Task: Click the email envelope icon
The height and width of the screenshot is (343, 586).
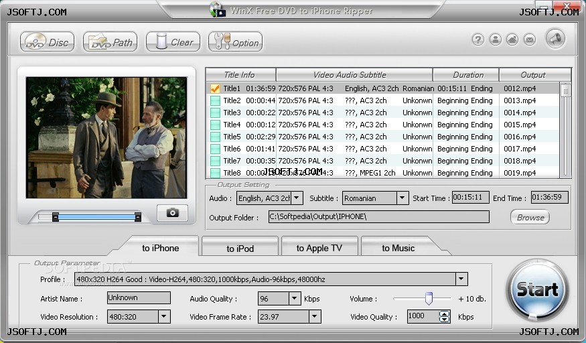Action: [530, 40]
